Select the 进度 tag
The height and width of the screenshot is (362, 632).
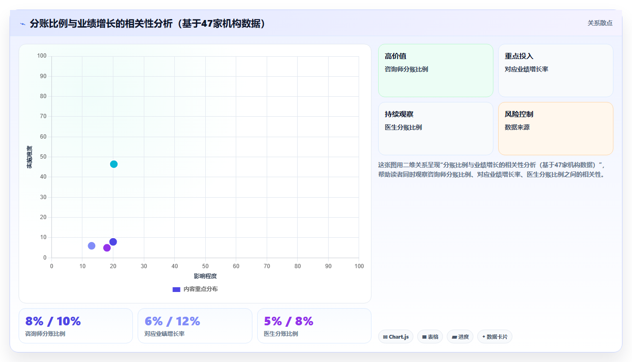(460, 337)
